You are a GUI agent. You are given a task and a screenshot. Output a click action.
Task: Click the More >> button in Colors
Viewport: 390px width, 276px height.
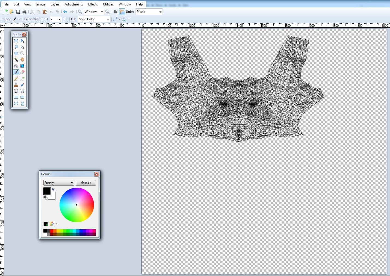point(86,183)
